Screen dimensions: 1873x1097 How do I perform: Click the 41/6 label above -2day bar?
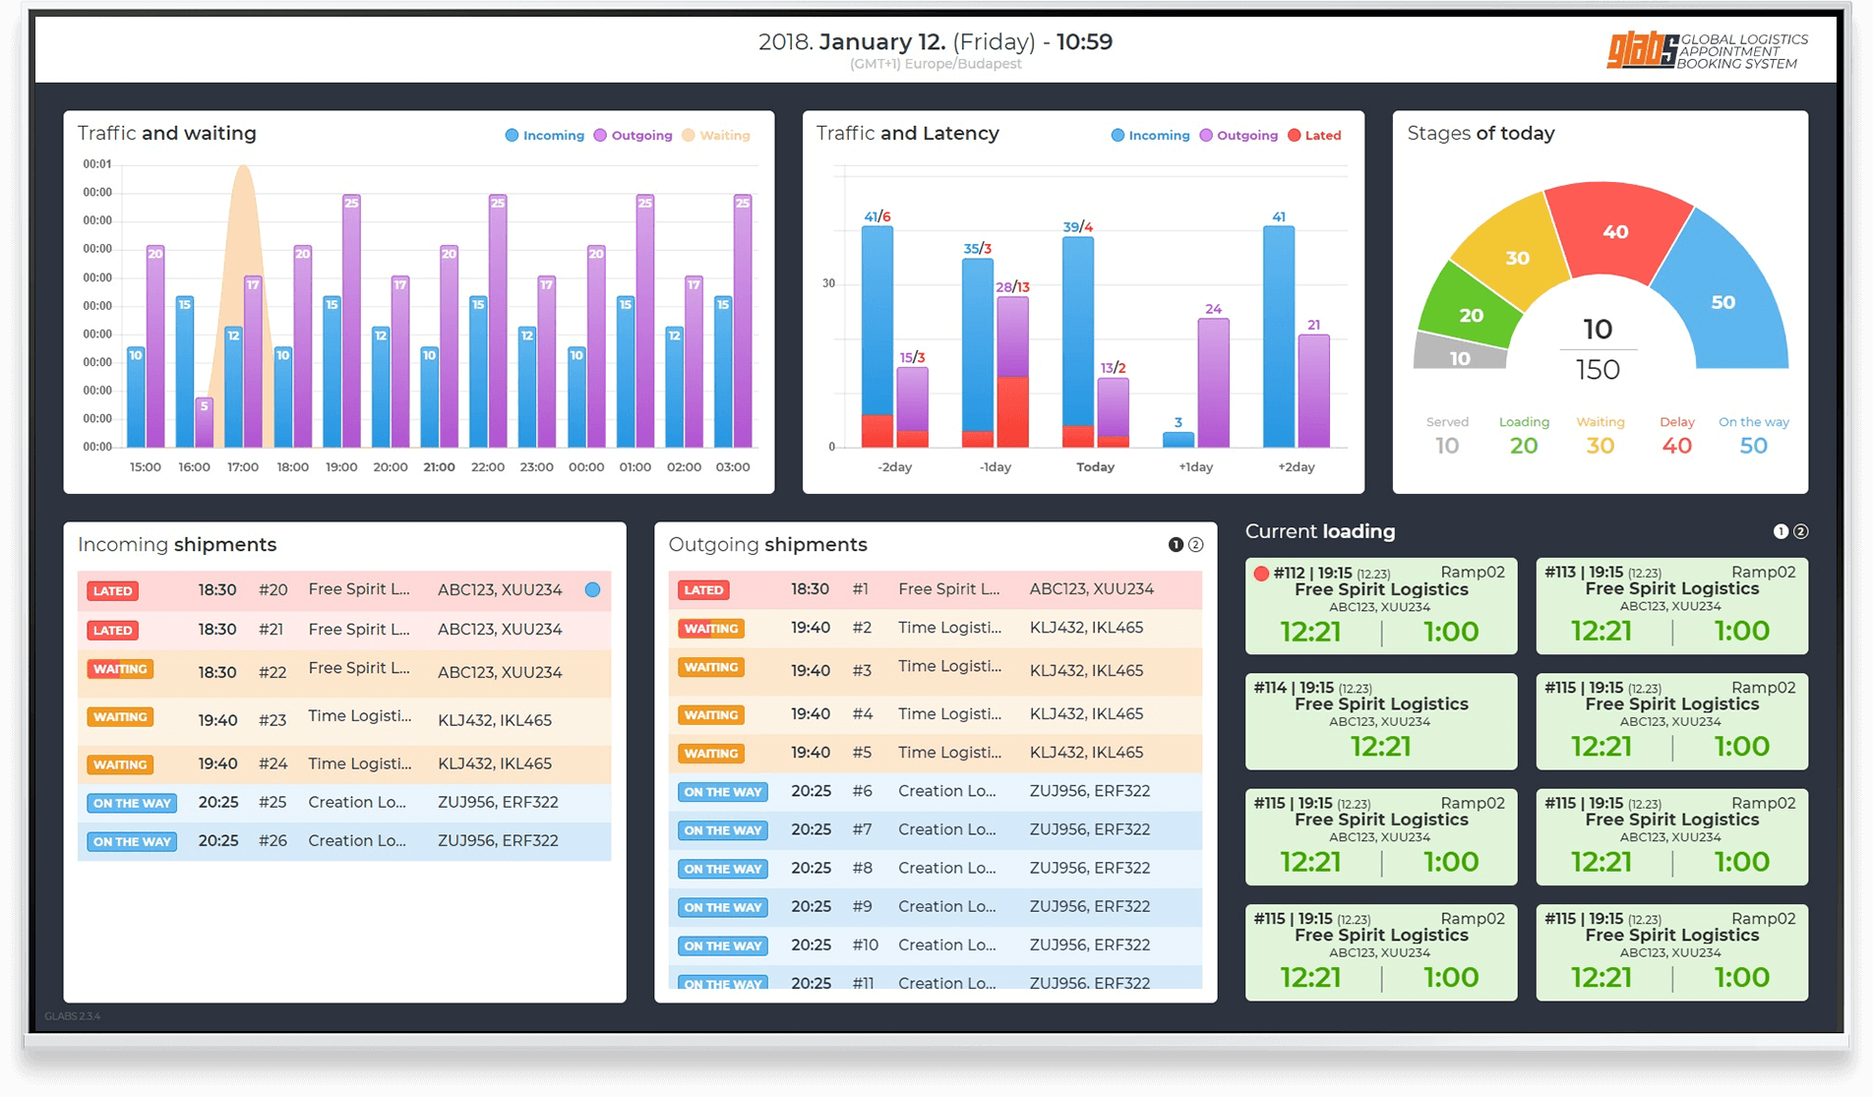pyautogui.click(x=877, y=216)
